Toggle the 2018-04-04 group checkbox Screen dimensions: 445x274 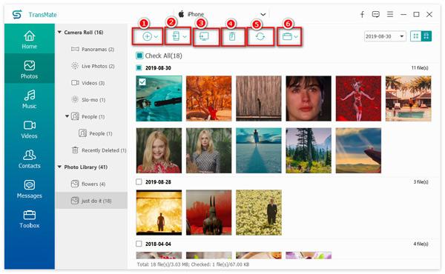coord(139,244)
